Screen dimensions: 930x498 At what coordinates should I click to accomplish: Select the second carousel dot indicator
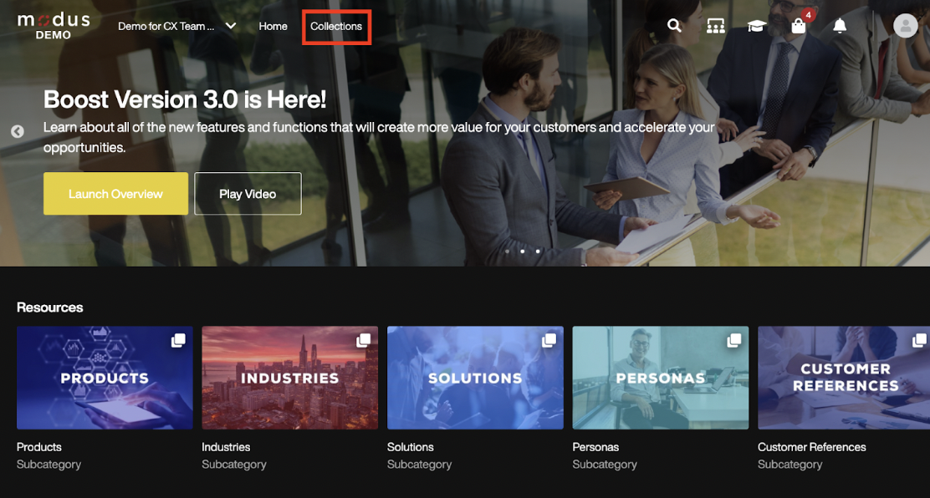coord(523,251)
